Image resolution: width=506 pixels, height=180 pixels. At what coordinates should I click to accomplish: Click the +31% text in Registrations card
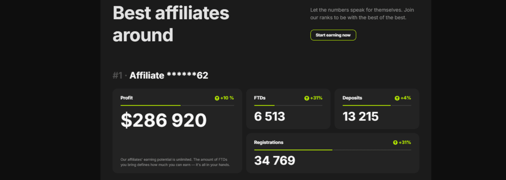pyautogui.click(x=405, y=142)
